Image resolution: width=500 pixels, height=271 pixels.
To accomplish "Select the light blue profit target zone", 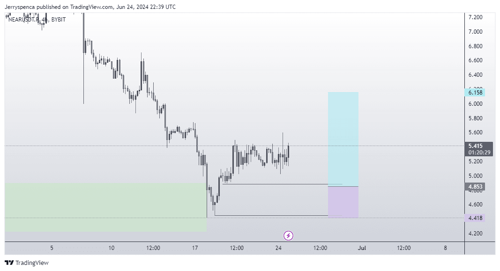I will [x=343, y=139].
